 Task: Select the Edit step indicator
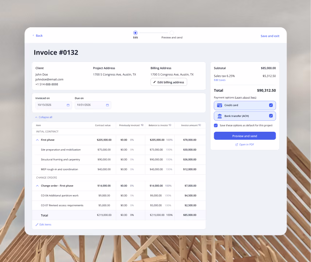point(135,33)
